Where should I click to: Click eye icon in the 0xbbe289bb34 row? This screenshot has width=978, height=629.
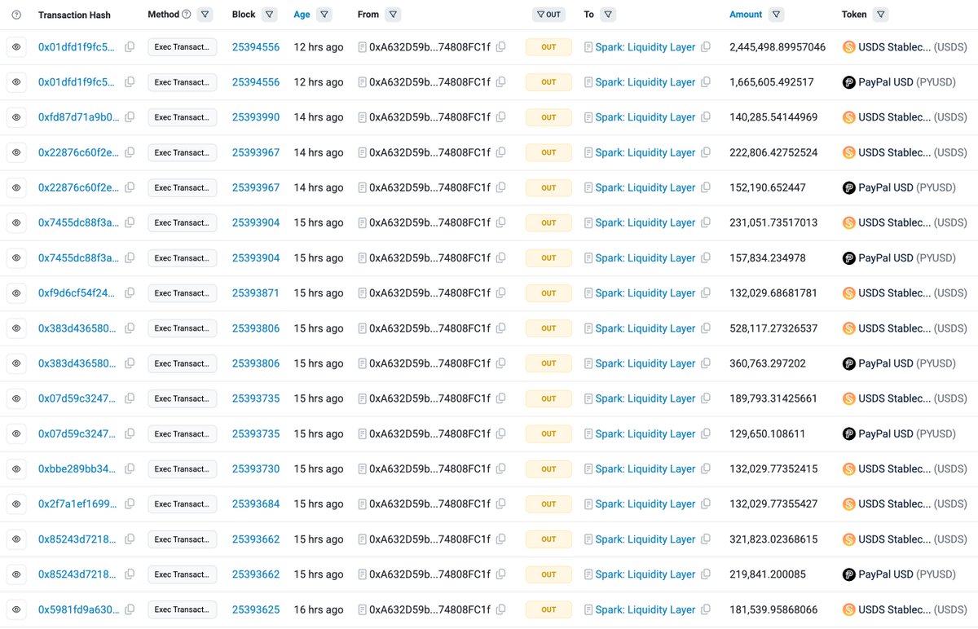click(x=16, y=469)
